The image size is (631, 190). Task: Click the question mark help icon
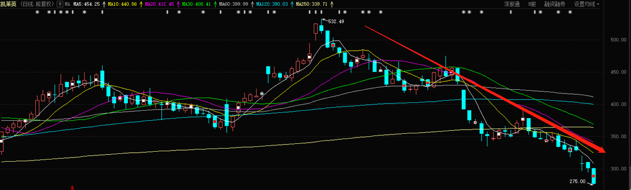59,4
